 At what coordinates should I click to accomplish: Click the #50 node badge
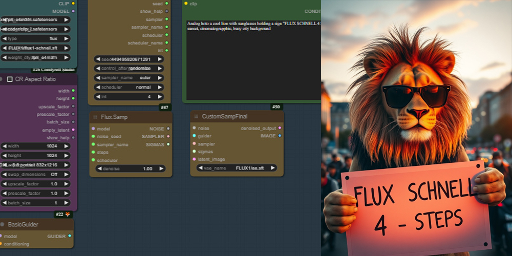[x=277, y=107]
